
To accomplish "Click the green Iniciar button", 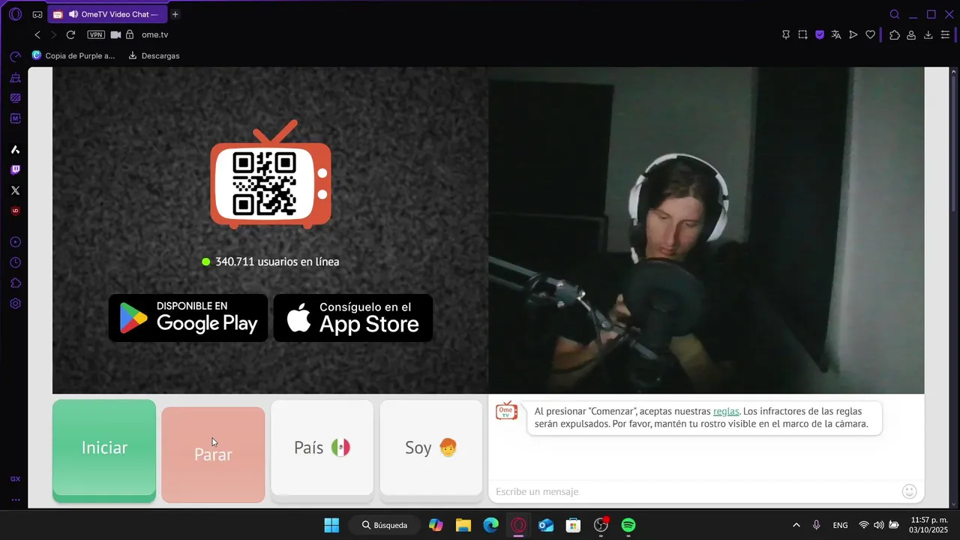I will coord(104,451).
